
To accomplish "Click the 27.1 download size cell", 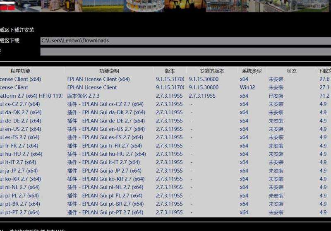I will 324,87.
